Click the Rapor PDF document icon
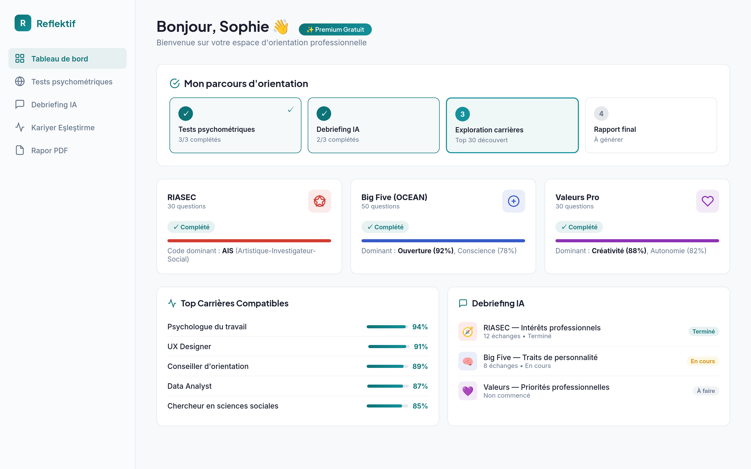This screenshot has height=469, width=751. pos(20,150)
